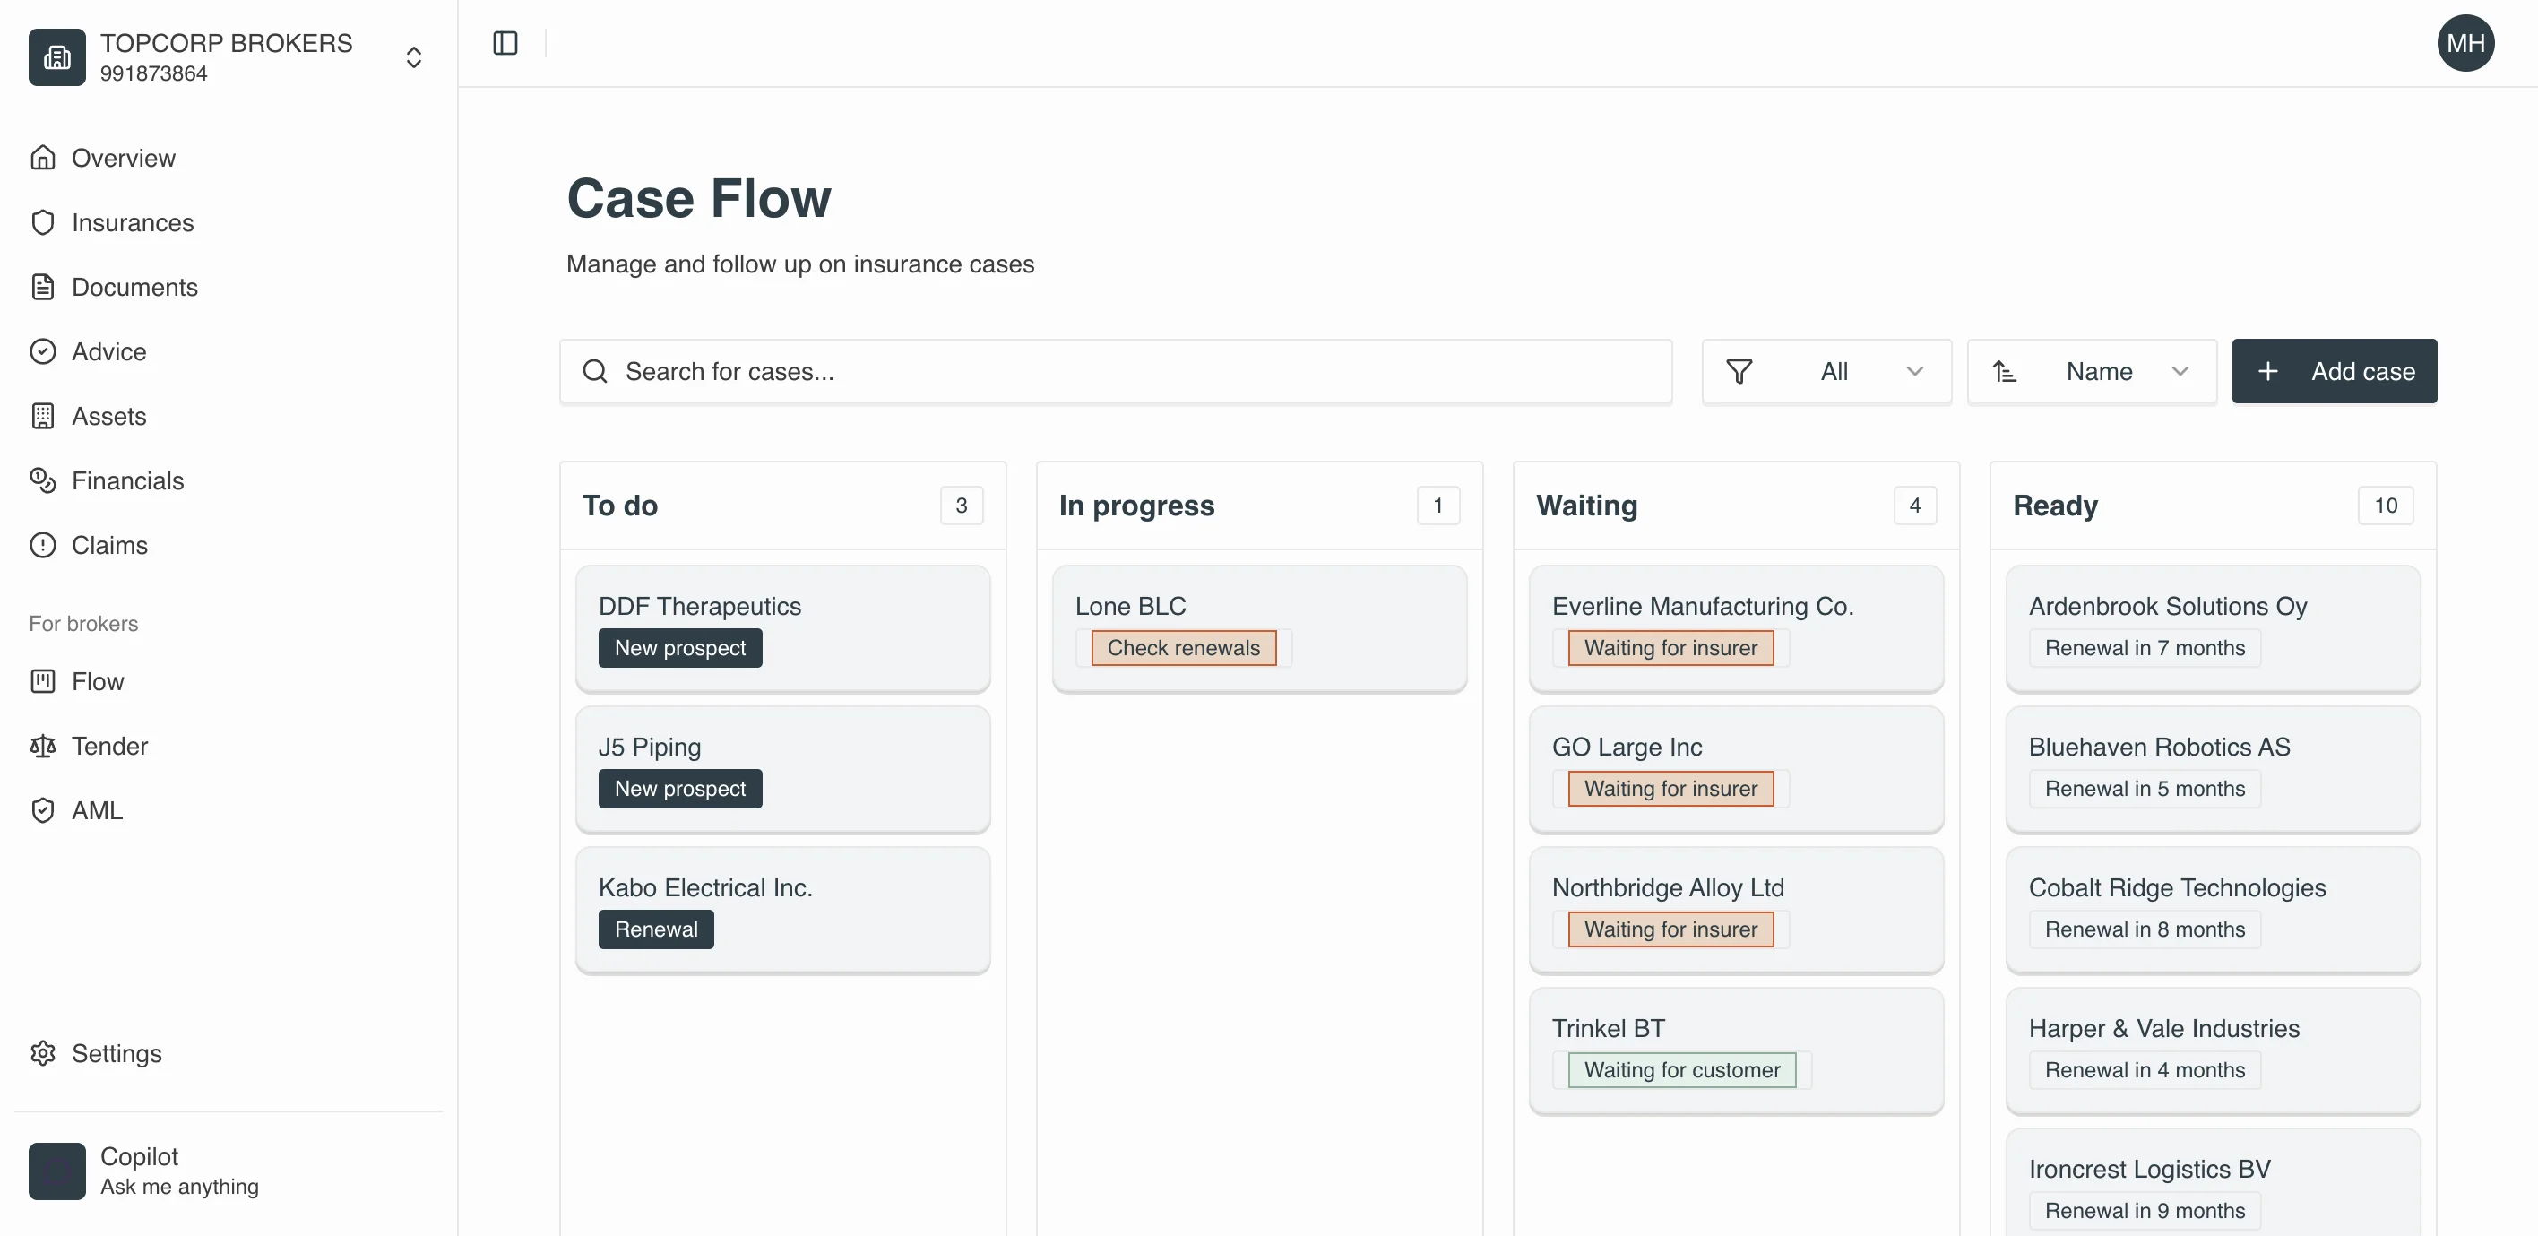Open the TOPCORP BROKERS account switcher

coord(414,56)
